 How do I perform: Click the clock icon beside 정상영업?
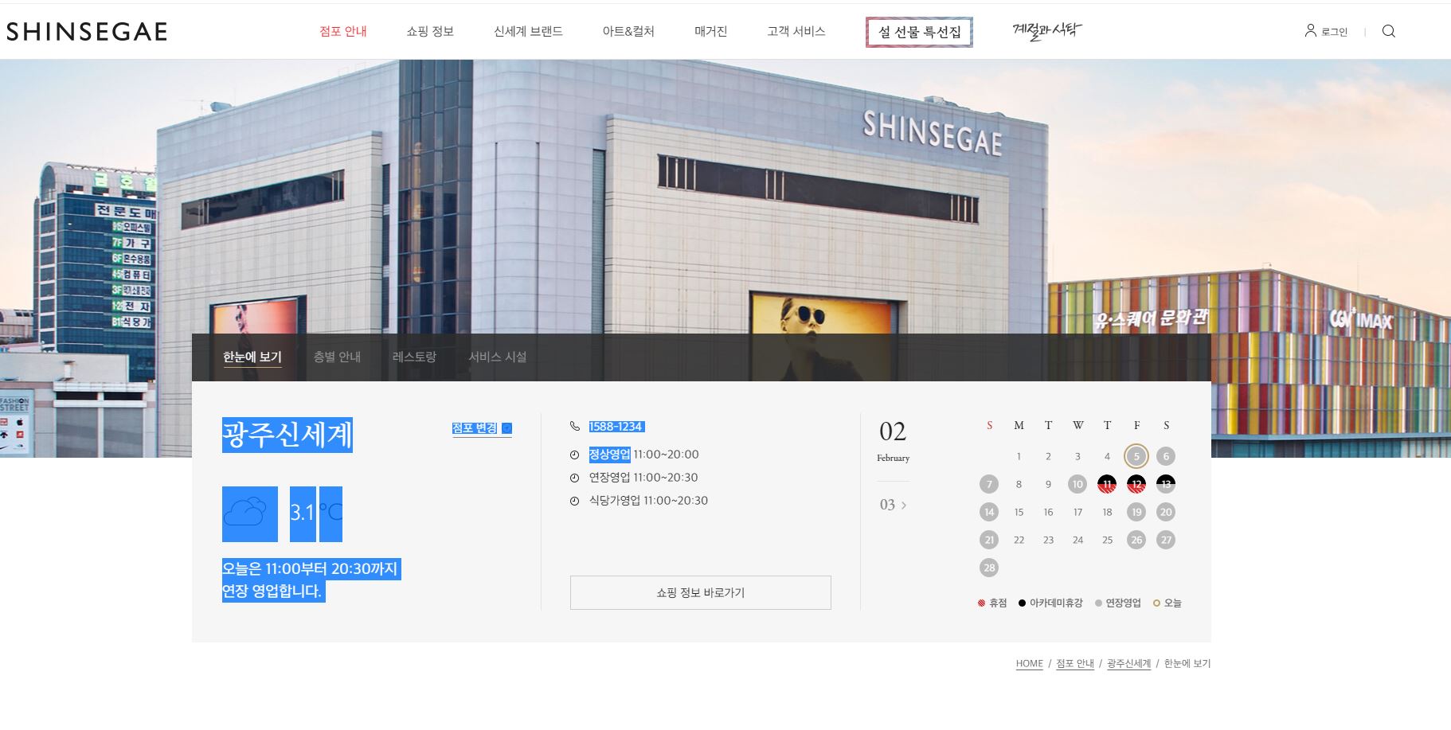(x=575, y=455)
